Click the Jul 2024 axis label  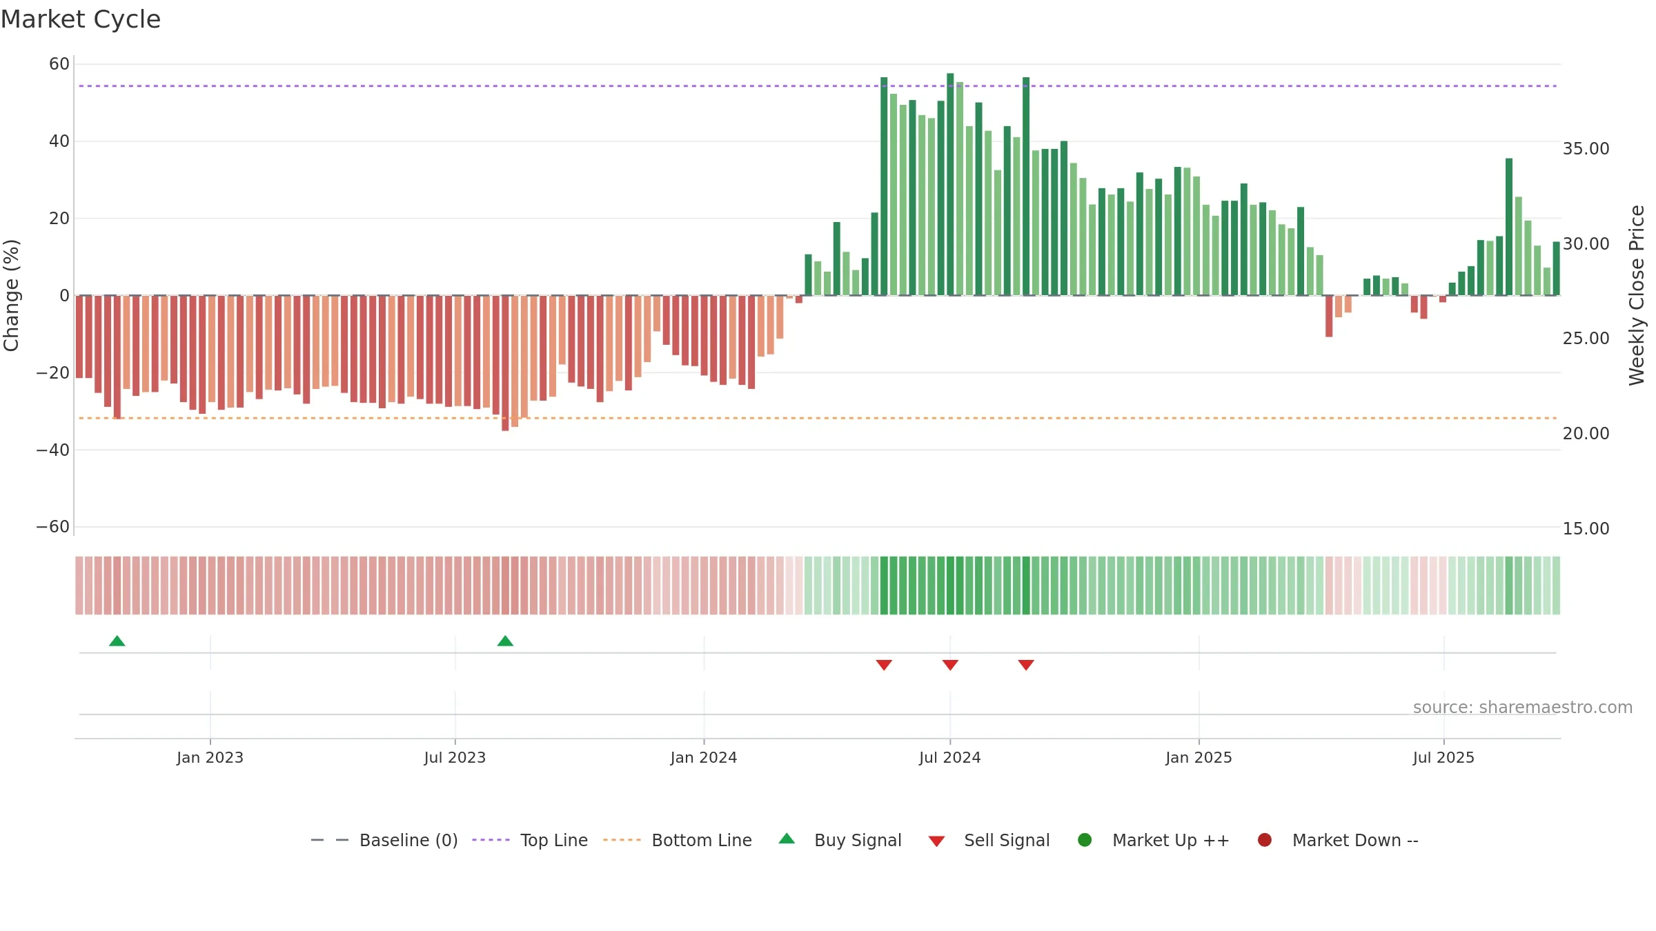949,758
